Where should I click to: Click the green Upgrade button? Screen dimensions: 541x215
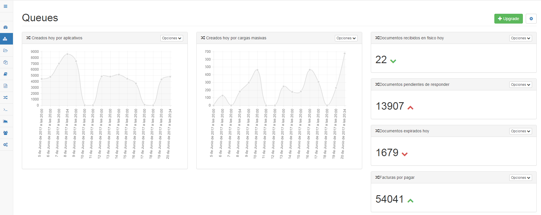click(x=508, y=19)
